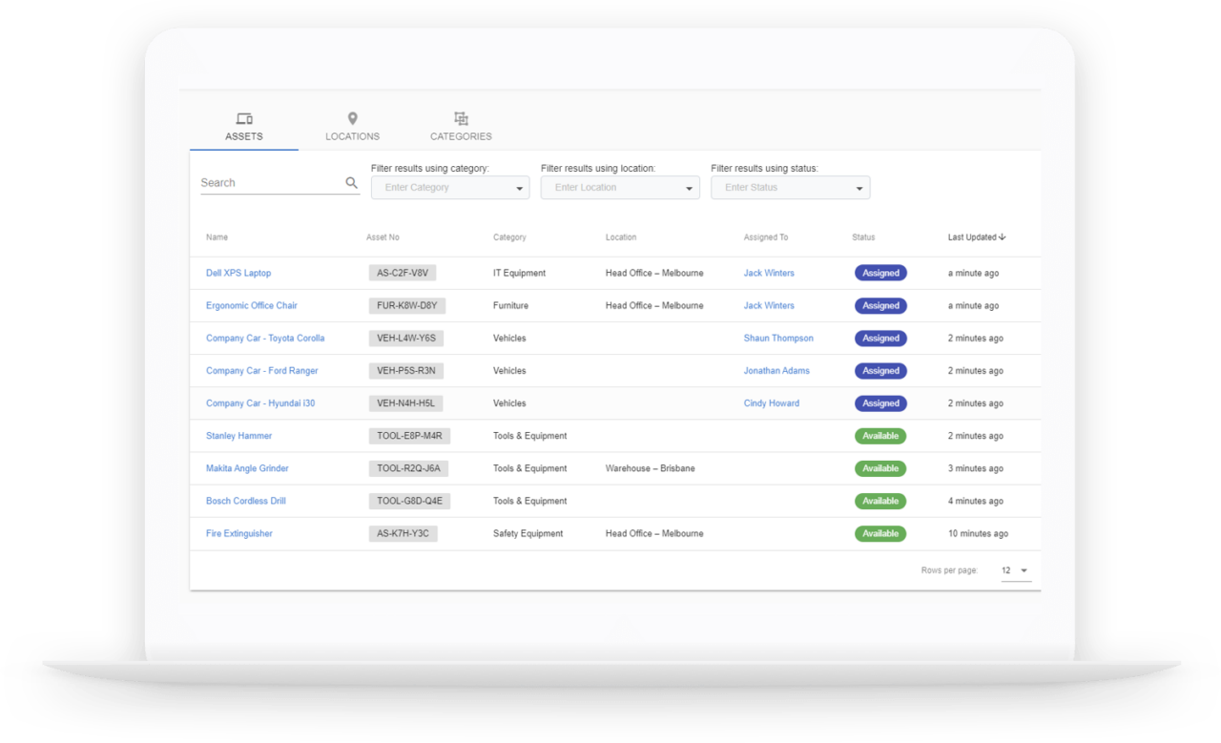Screen dimensions: 1221x743
Task: Sort by the Asset No column header
Action: pyautogui.click(x=383, y=237)
